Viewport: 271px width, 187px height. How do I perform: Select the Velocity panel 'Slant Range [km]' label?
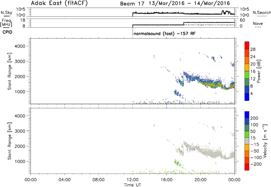[x=9, y=141]
